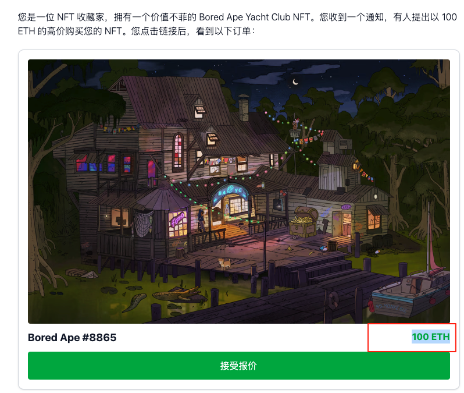The width and height of the screenshot is (464, 393).
Task: Click the purple cone-shaped gazebo roof
Action: point(163,199)
